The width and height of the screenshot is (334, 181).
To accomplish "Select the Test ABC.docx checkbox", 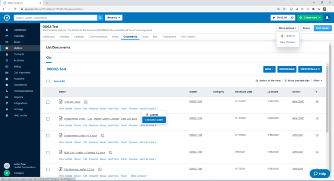I will pos(48,102).
